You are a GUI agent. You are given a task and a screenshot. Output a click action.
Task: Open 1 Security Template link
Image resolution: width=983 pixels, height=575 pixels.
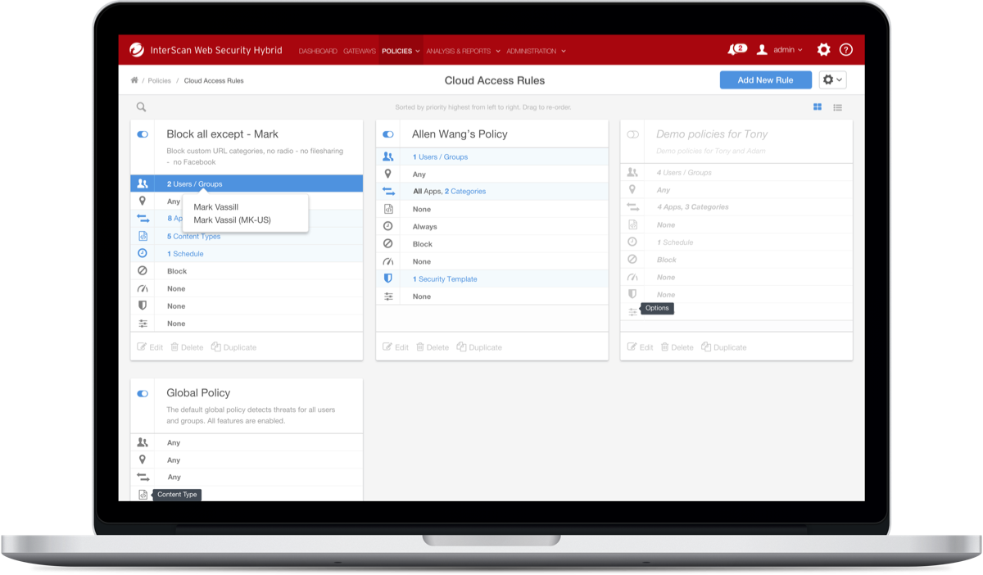tap(445, 279)
